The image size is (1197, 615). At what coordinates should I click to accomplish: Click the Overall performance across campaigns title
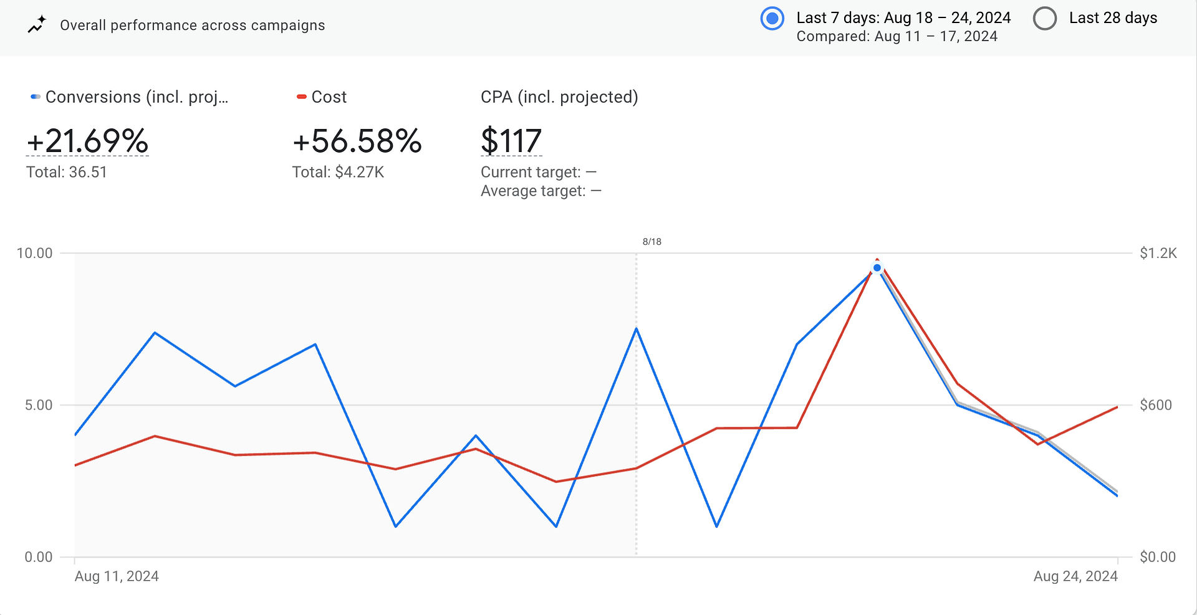coord(193,25)
